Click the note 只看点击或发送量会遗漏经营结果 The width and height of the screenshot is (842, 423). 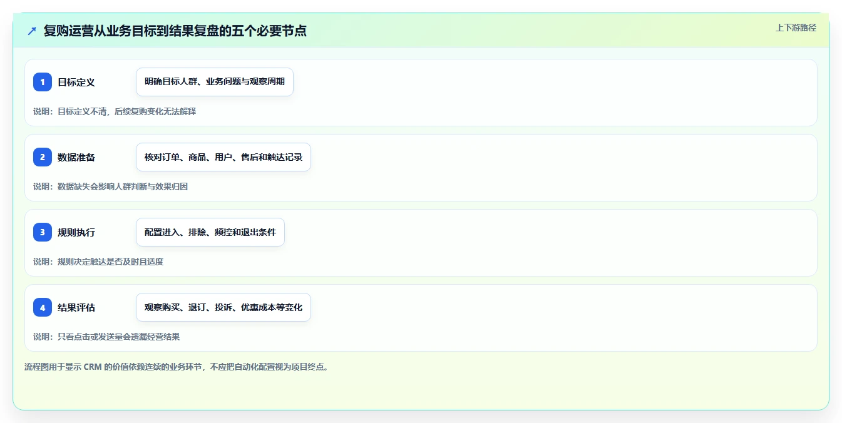(106, 337)
